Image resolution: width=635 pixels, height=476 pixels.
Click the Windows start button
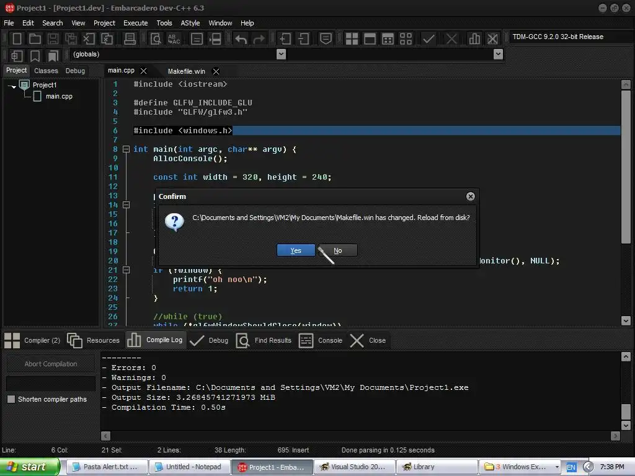coord(30,467)
